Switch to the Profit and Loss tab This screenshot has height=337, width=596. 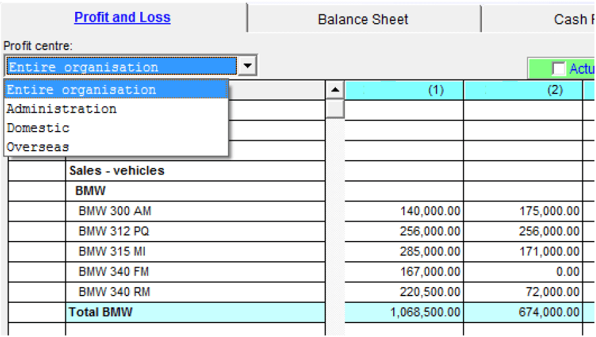pyautogui.click(x=122, y=18)
